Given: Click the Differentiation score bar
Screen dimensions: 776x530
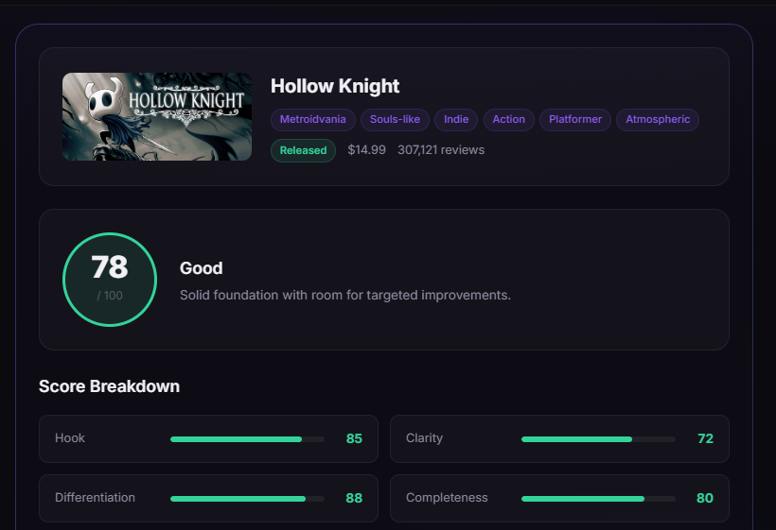Looking at the screenshot, I should (247, 499).
